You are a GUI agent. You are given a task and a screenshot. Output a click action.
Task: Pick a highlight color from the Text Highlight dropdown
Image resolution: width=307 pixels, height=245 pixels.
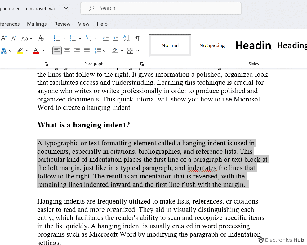[x=26, y=50]
